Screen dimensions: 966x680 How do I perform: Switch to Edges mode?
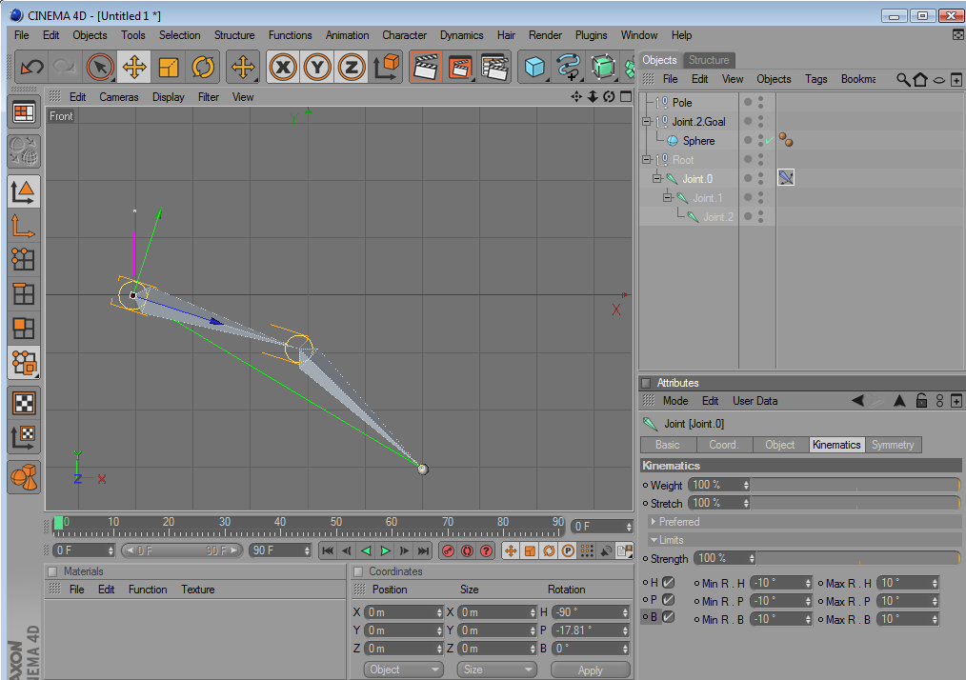click(24, 293)
